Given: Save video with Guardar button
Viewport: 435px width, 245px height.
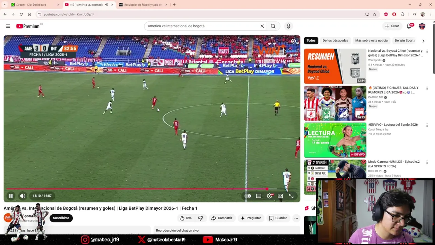Looking at the screenshot, I should (x=278, y=218).
